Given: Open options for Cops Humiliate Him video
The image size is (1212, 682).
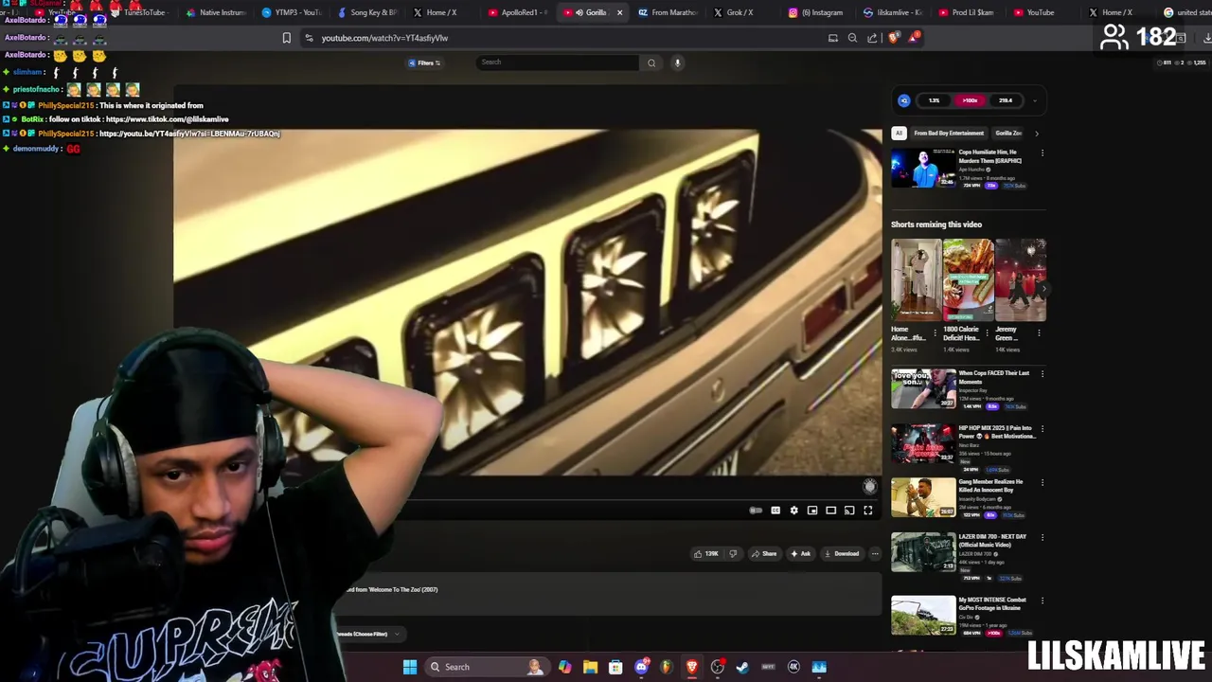Looking at the screenshot, I should (x=1043, y=153).
